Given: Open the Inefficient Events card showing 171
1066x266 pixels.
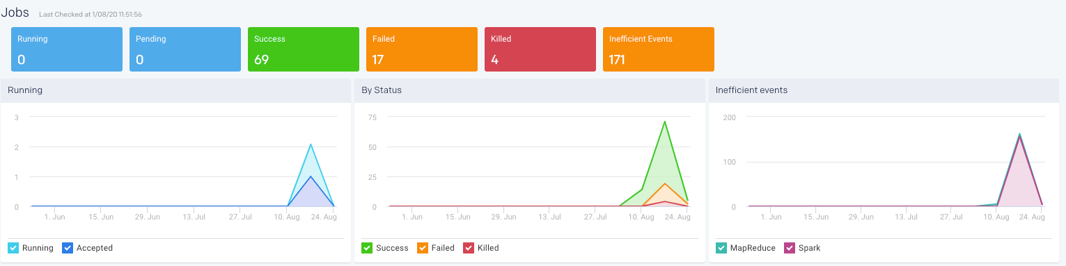Looking at the screenshot, I should [659, 49].
